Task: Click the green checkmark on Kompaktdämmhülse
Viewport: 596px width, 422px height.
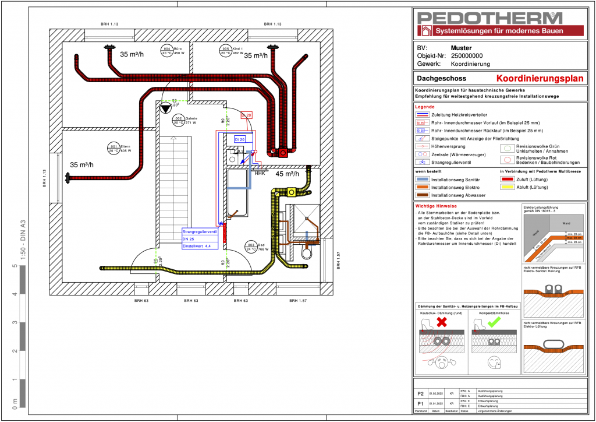Action: (494, 322)
